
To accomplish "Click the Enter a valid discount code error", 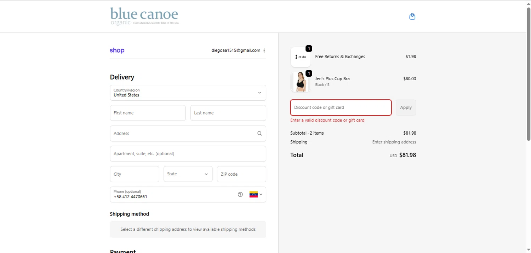I will tap(327, 120).
